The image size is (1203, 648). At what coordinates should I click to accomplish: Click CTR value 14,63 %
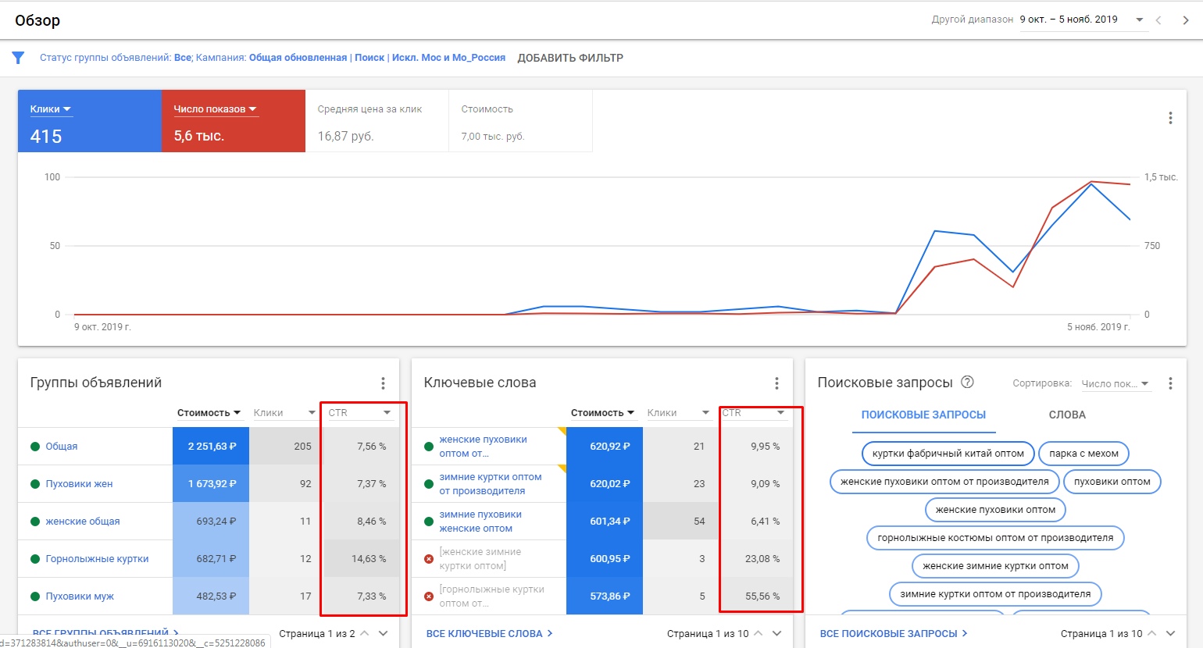coord(369,559)
